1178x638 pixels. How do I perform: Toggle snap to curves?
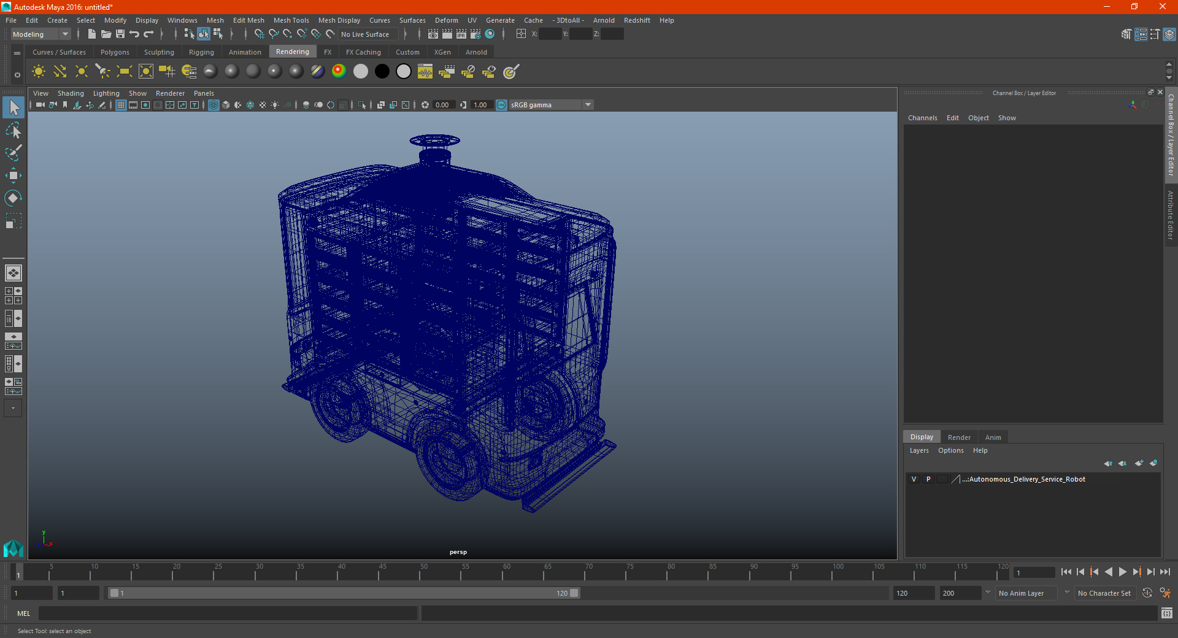pos(274,34)
